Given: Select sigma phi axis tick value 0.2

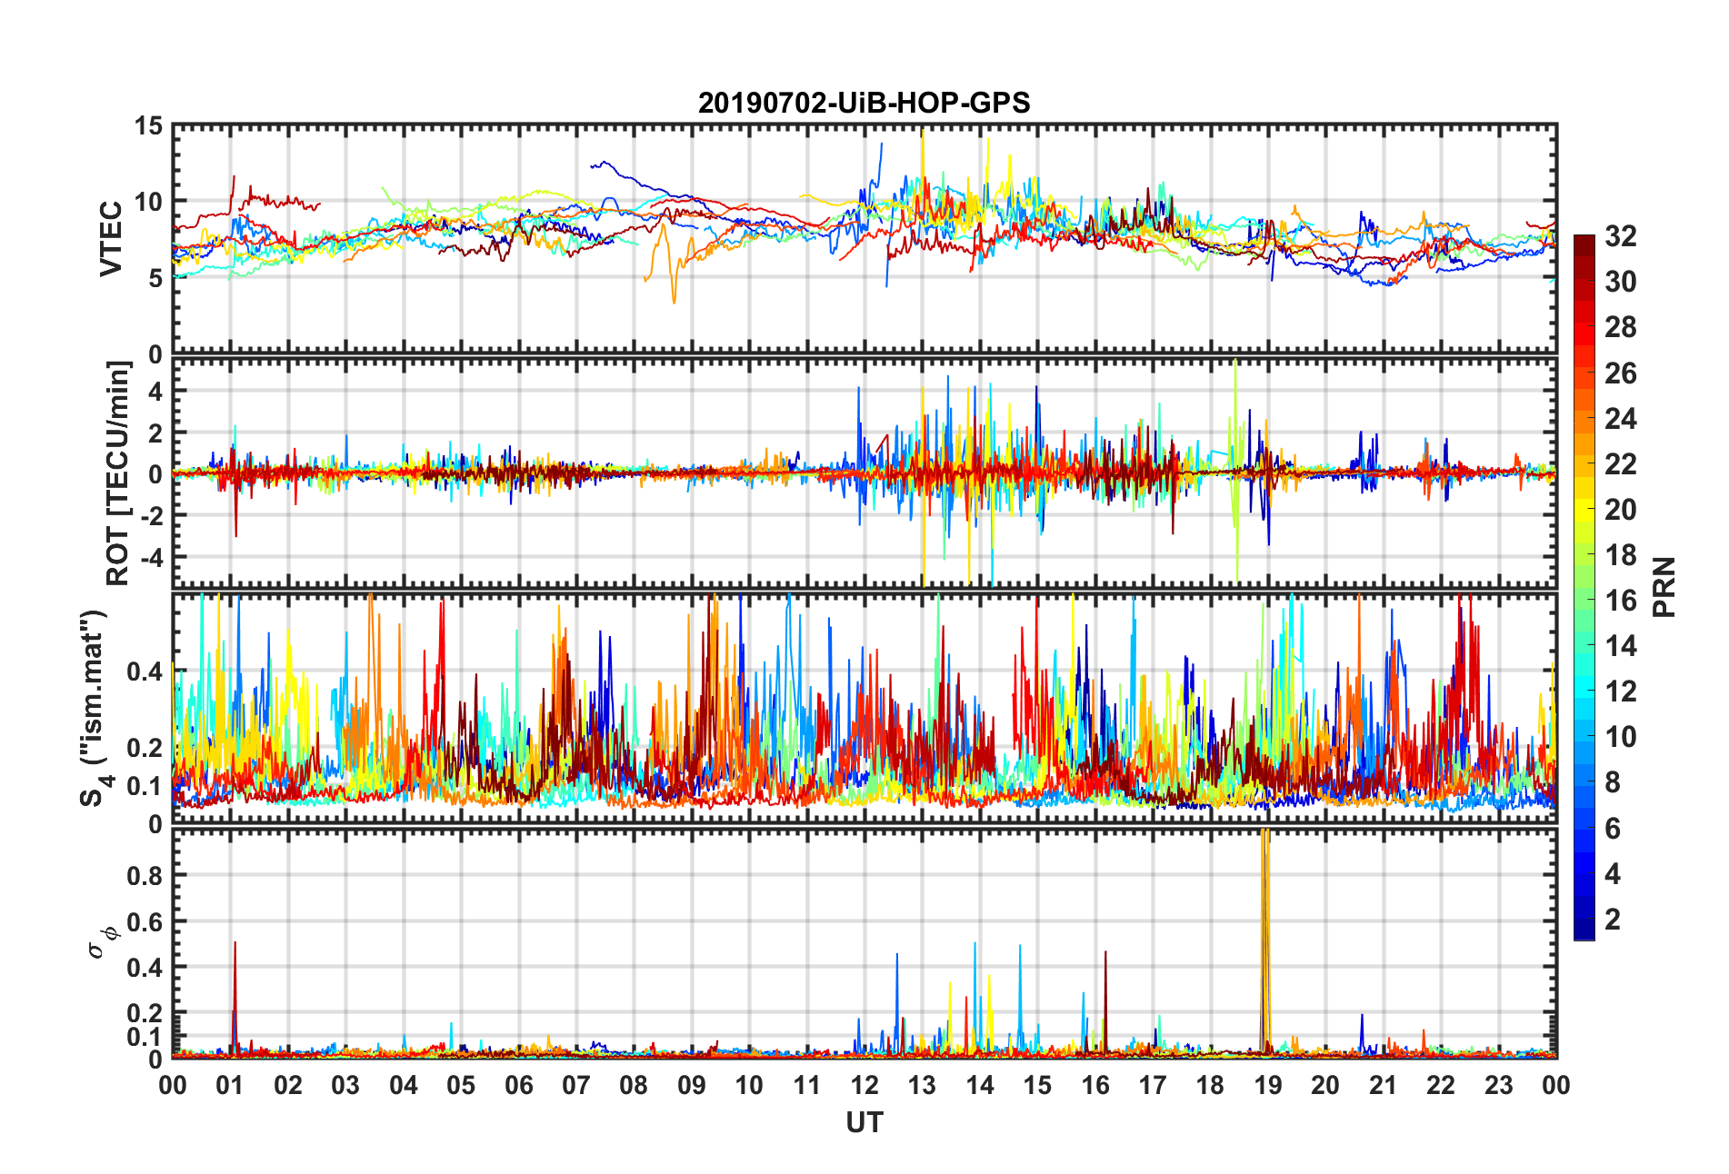Looking at the screenshot, I should coord(145,1013).
